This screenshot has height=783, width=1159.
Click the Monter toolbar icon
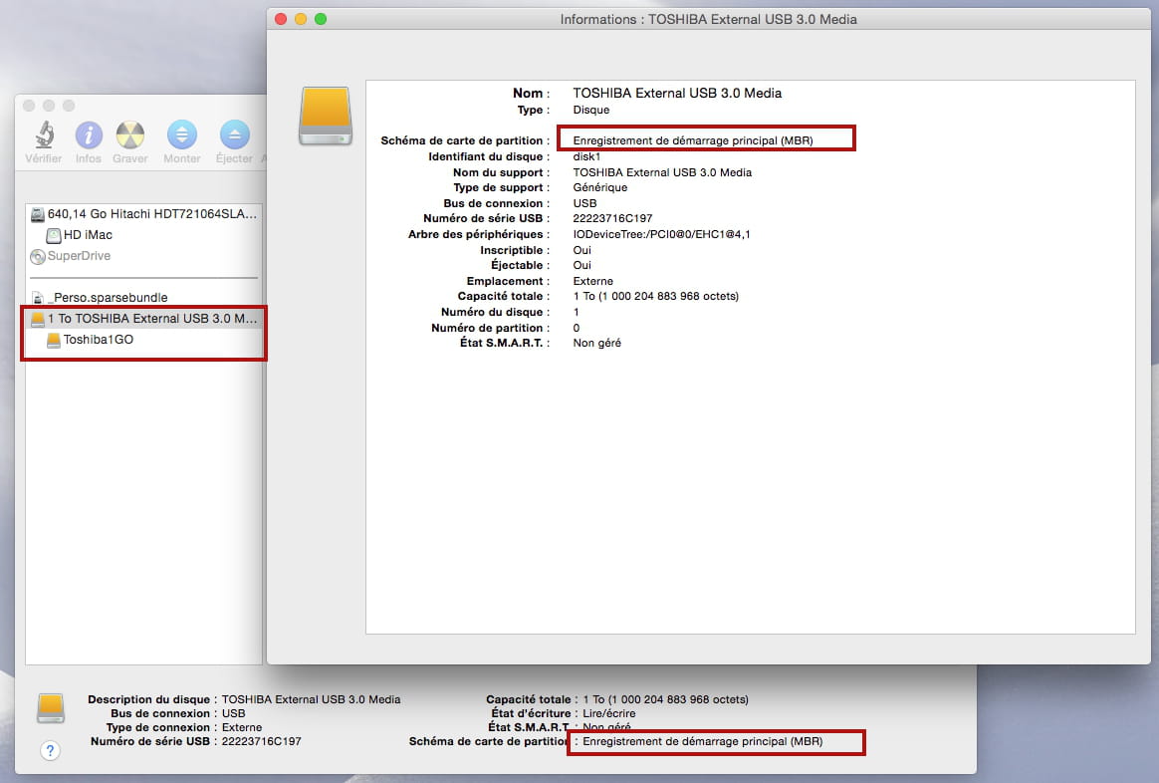[182, 134]
